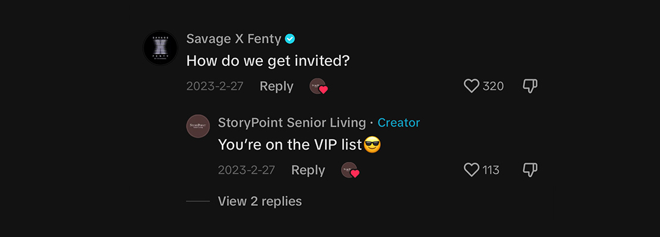Dislike the Savage X Fenty comment
The width and height of the screenshot is (660, 237).
[530, 86]
